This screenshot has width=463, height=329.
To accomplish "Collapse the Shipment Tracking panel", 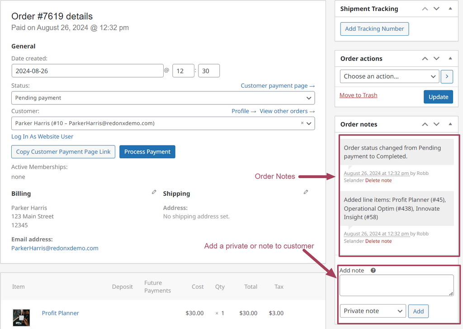I will 450,9.
